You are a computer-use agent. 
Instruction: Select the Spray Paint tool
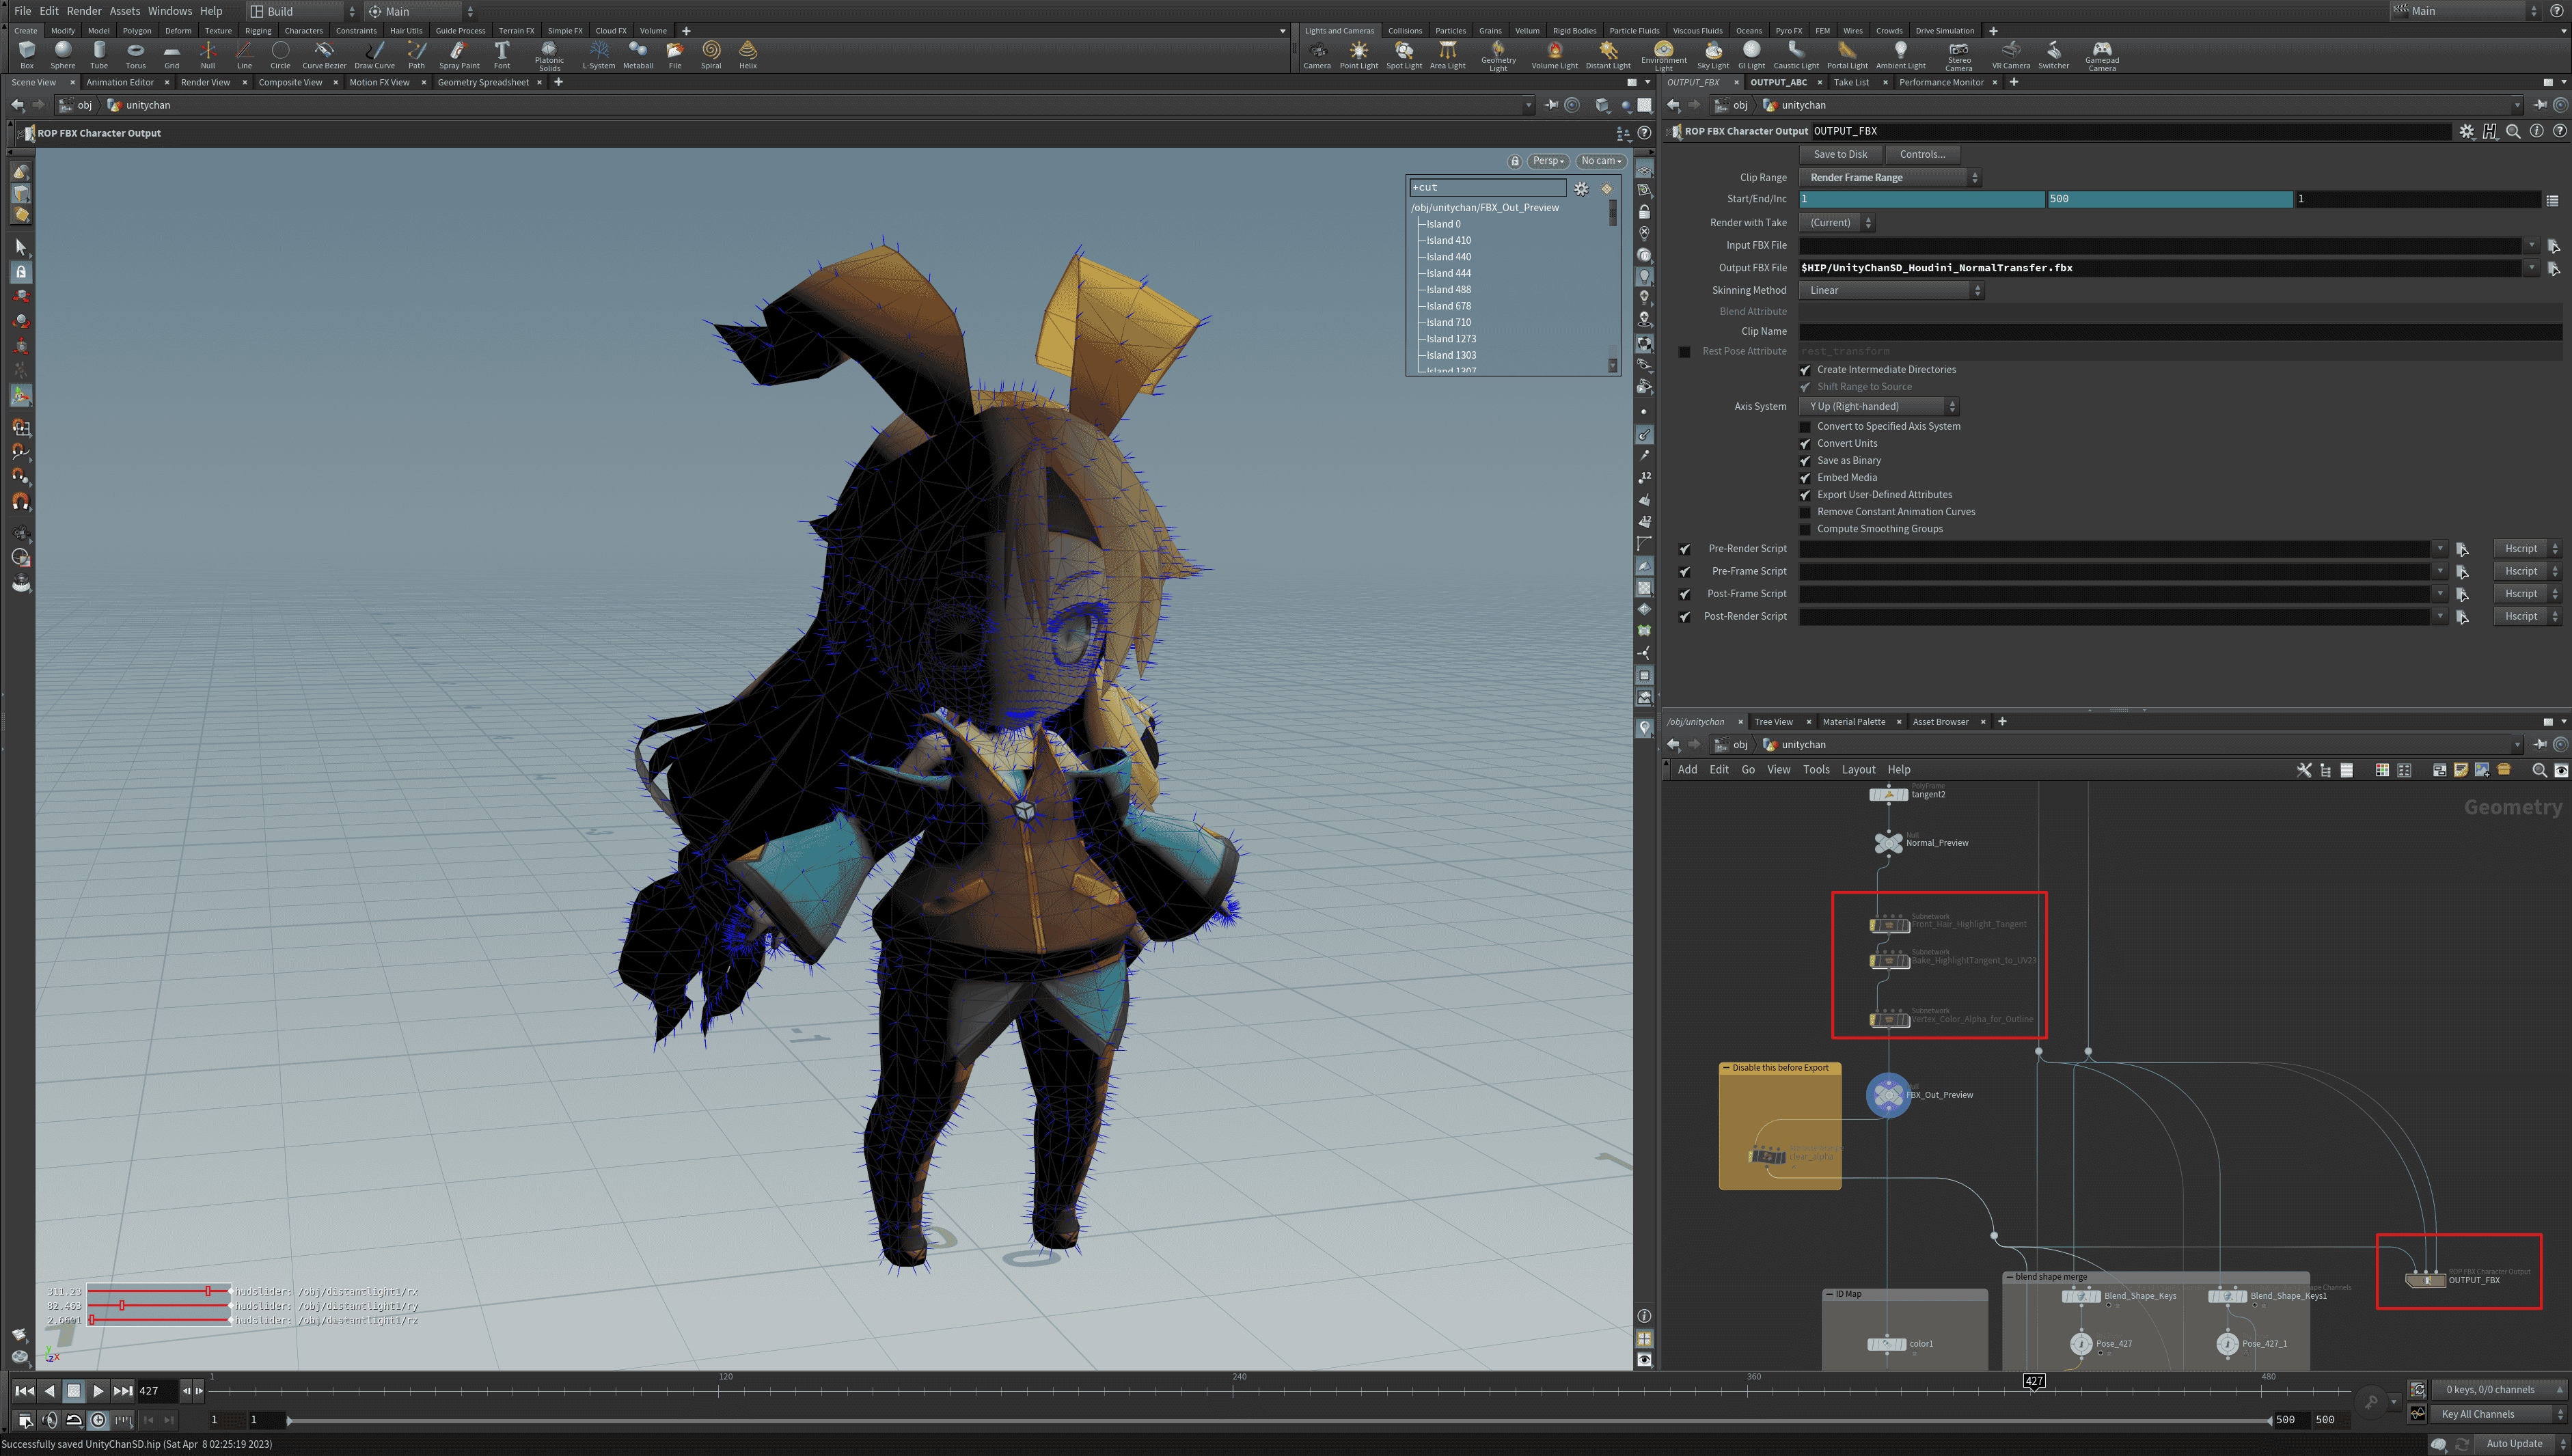click(459, 55)
